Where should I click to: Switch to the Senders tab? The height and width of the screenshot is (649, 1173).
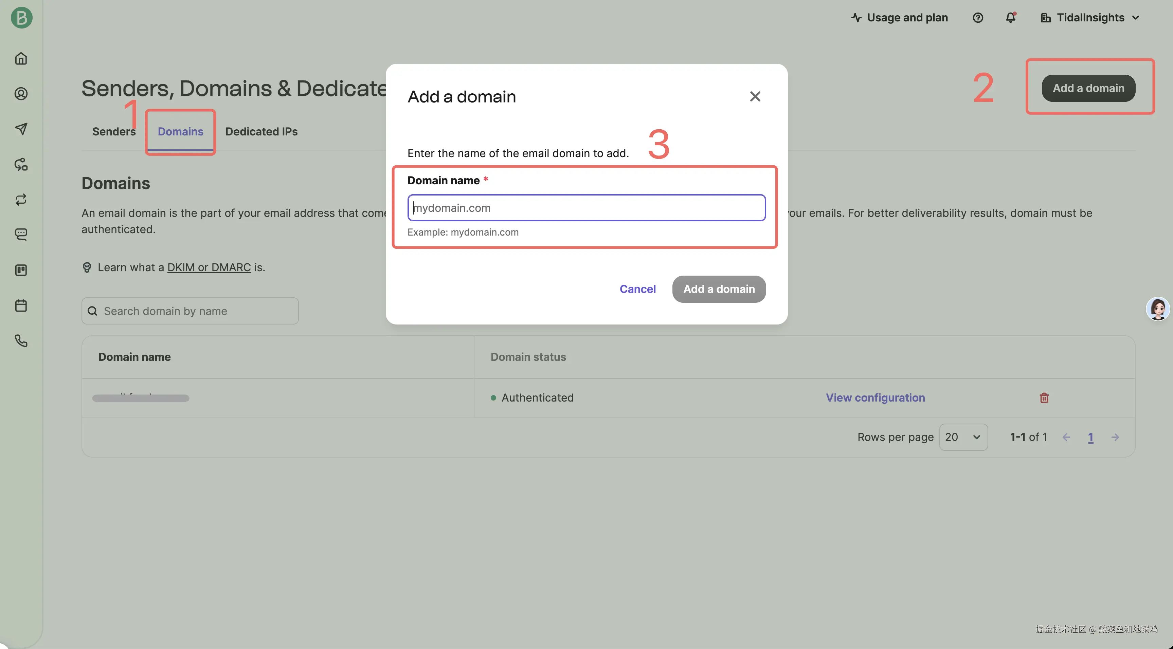(x=114, y=131)
